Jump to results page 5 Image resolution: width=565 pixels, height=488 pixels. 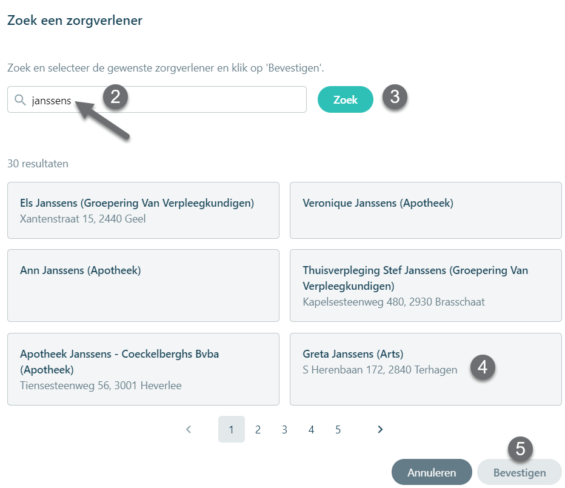[338, 429]
